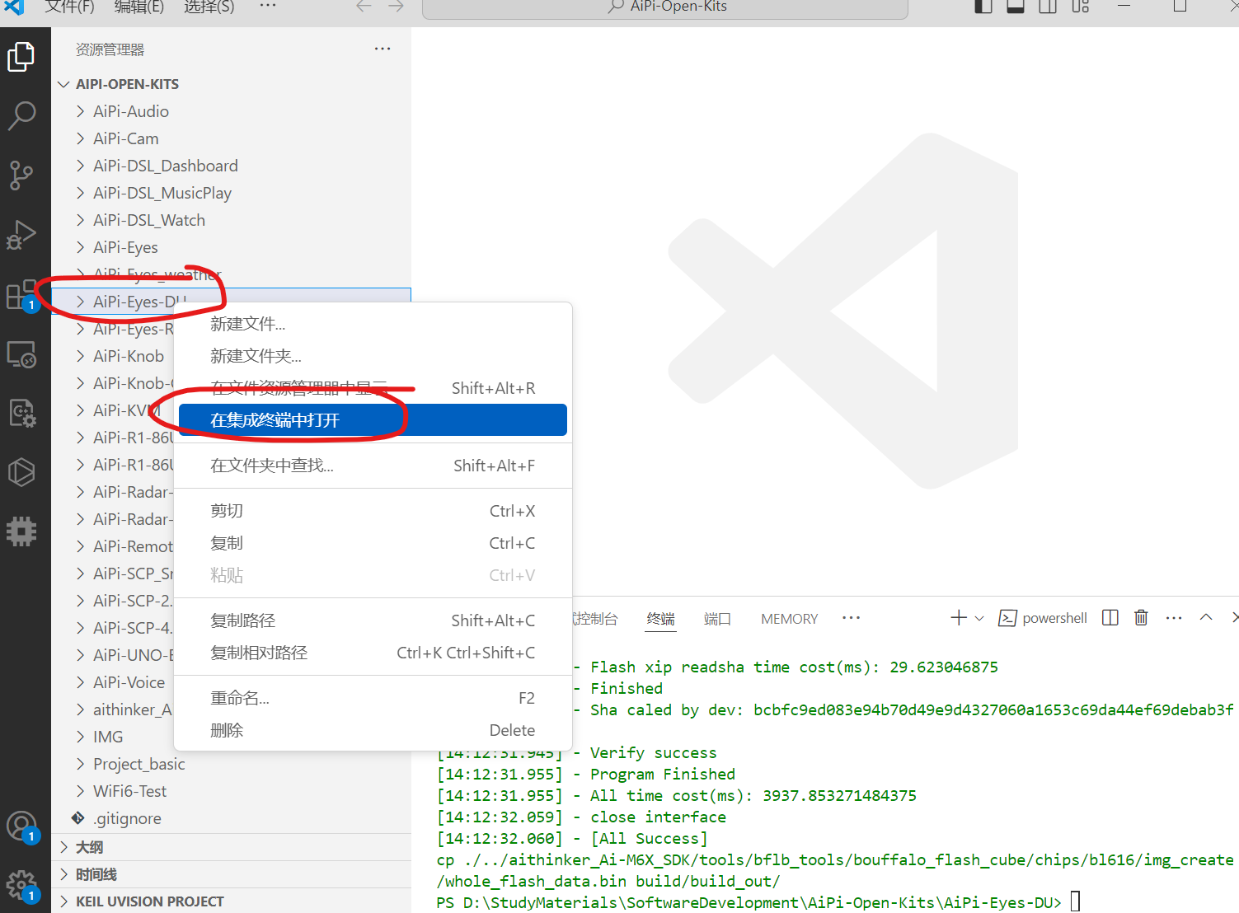1239x913 pixels.
Task: Switch to the 端口 tab
Action: click(x=717, y=619)
